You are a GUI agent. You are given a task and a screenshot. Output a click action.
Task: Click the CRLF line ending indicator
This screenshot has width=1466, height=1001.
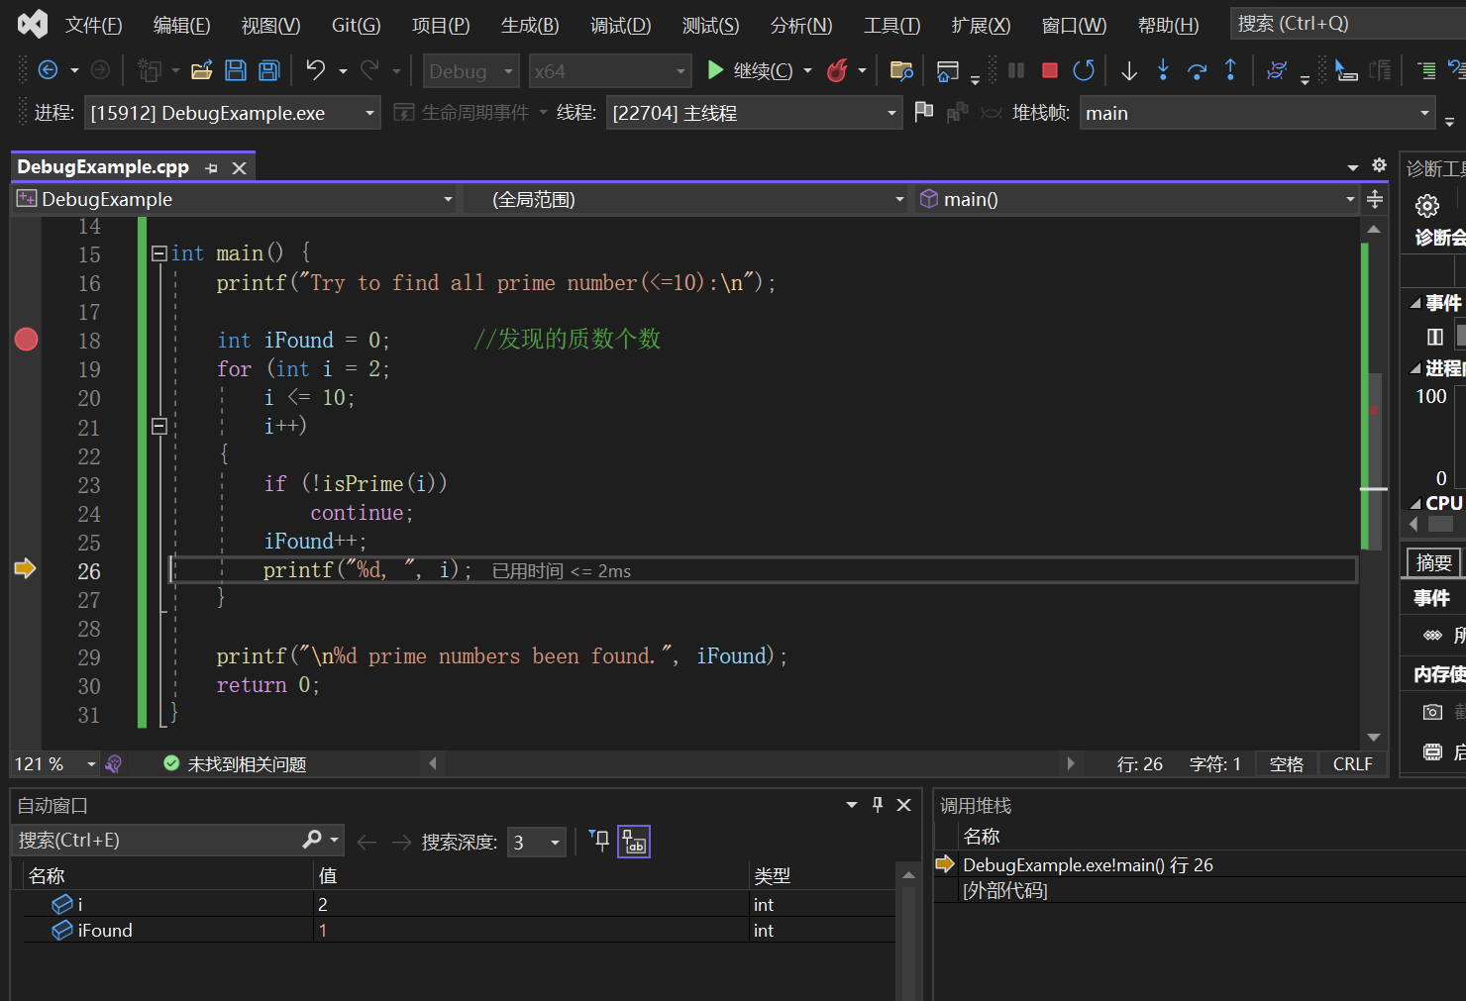(1352, 763)
